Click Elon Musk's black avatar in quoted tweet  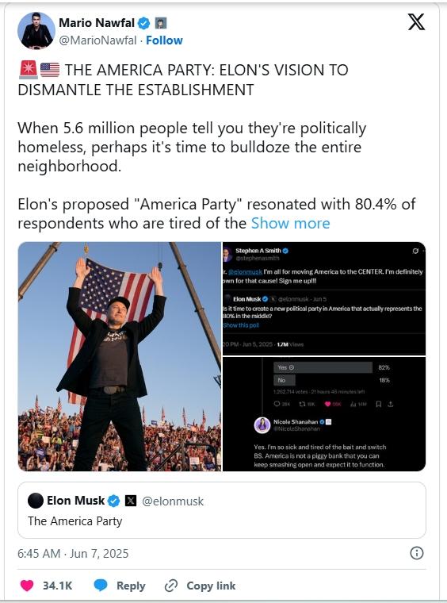(x=36, y=501)
